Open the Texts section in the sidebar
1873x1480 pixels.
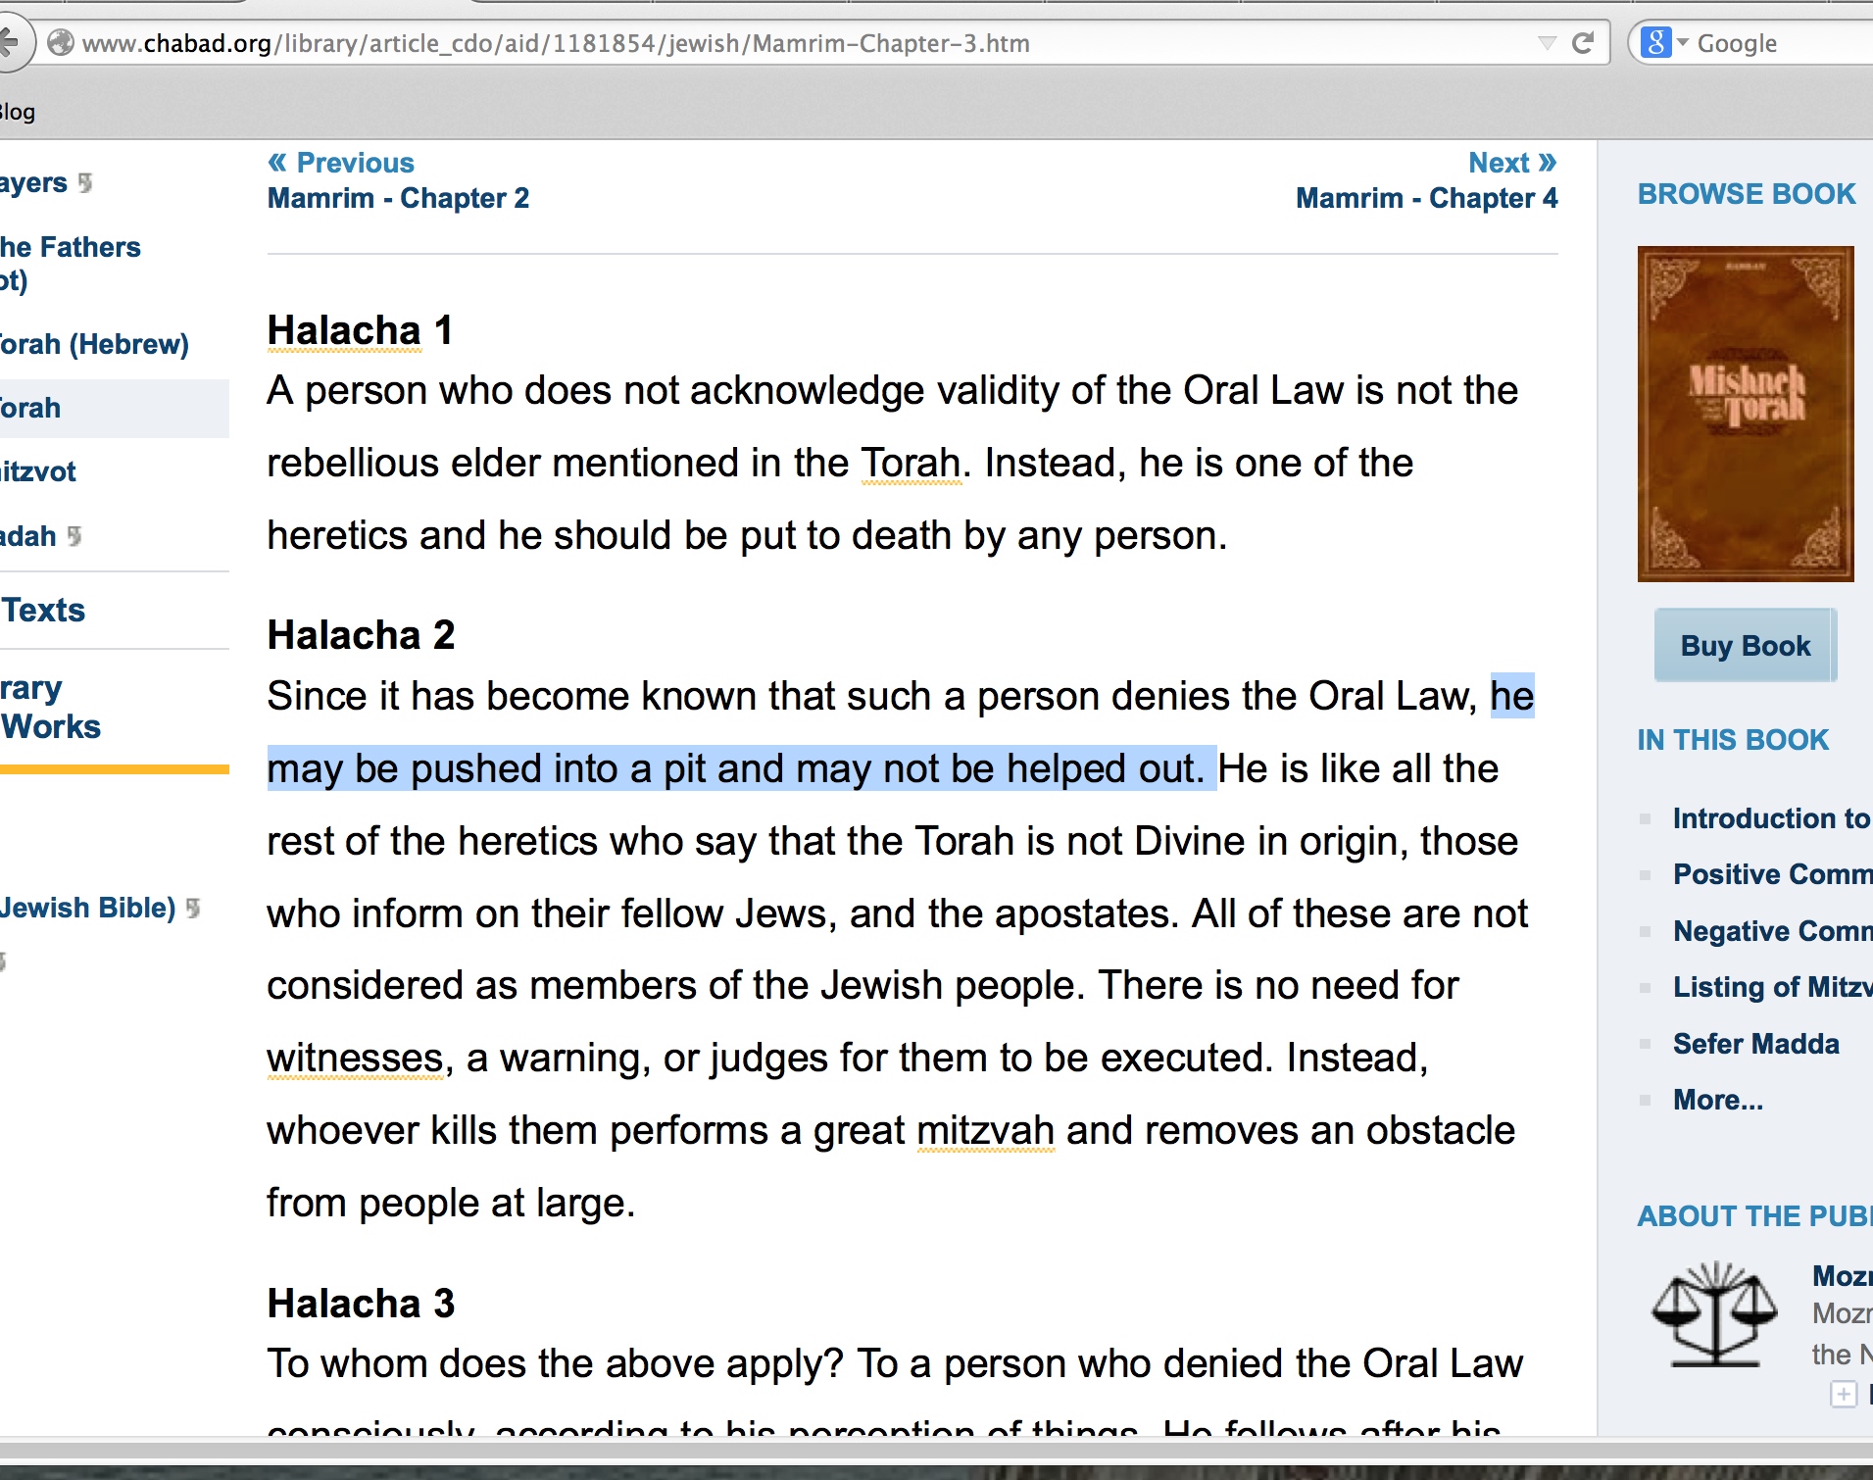point(44,610)
